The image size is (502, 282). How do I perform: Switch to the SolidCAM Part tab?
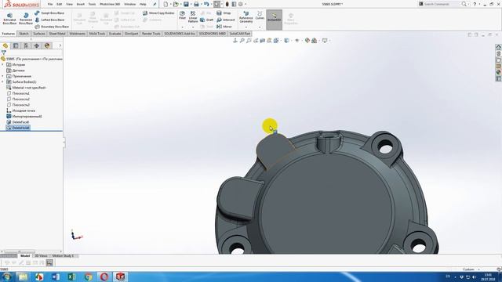pos(240,34)
